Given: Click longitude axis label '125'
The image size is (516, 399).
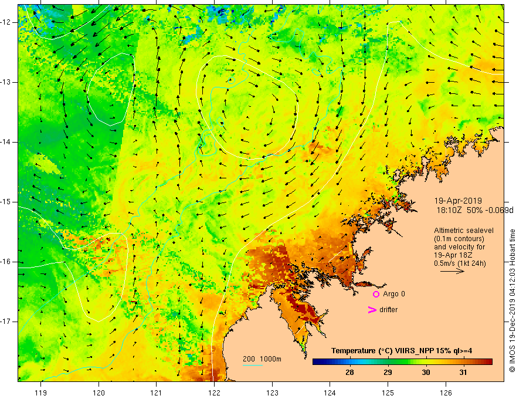Looking at the screenshot, I should [x=388, y=393].
